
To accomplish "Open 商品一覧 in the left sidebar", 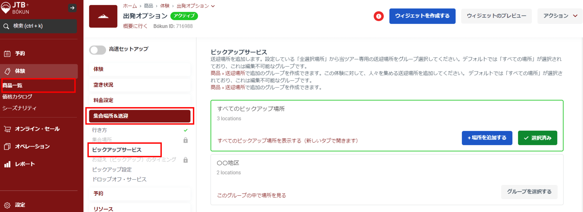I will 13,85.
